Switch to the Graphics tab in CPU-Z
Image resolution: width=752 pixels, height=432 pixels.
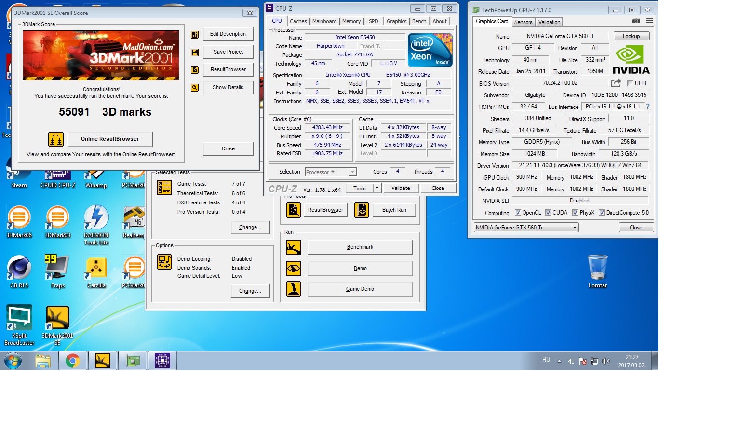(397, 21)
